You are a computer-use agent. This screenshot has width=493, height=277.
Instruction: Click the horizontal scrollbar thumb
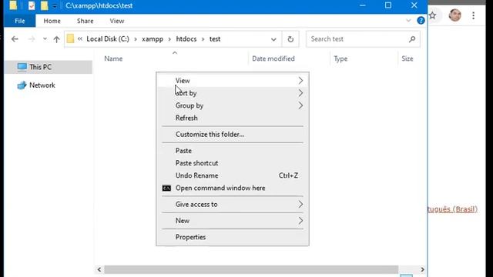click(x=251, y=269)
